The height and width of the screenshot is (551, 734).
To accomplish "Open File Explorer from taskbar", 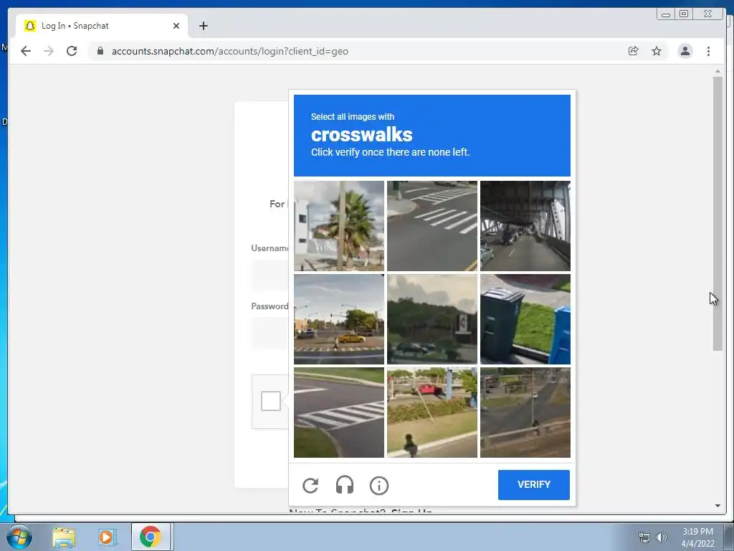I will point(64,537).
